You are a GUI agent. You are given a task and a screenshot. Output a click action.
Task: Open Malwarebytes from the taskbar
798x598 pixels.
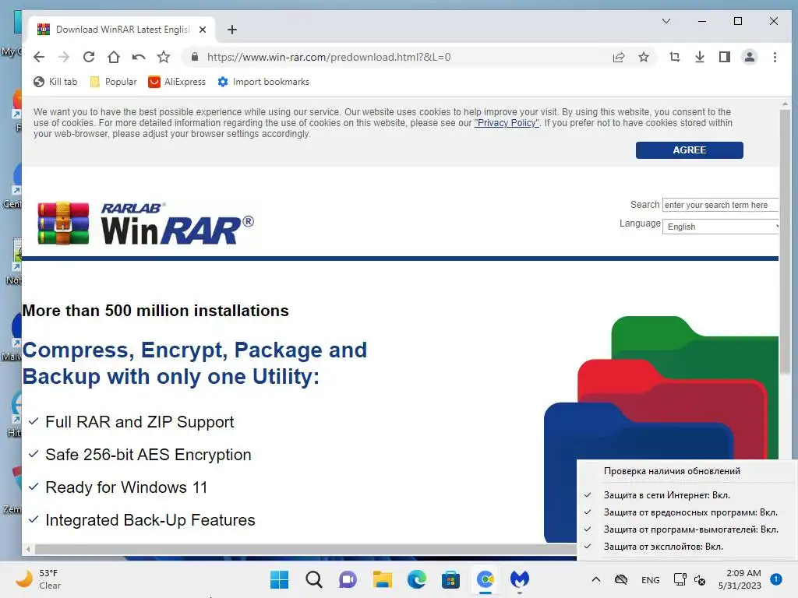[520, 579]
